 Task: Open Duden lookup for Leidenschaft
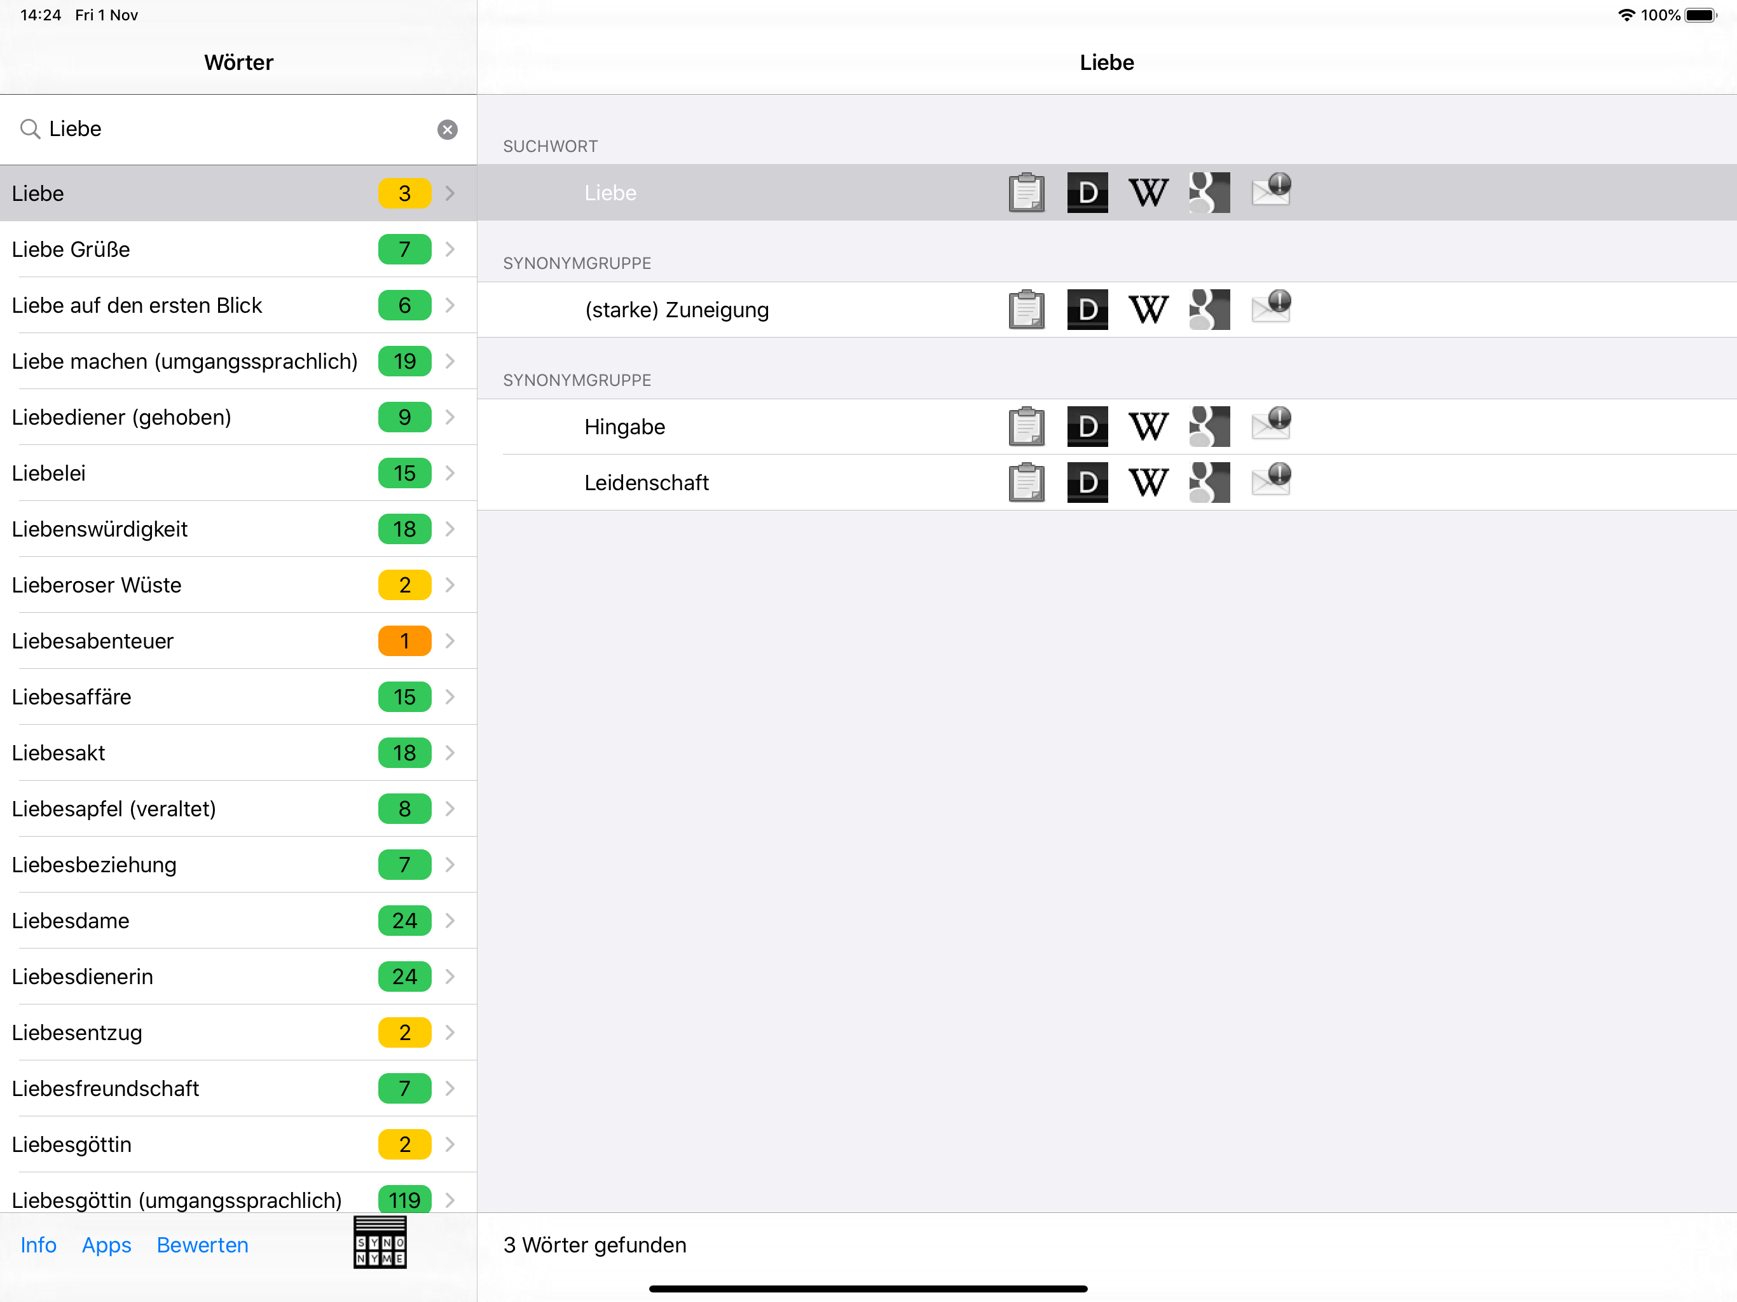(1087, 482)
